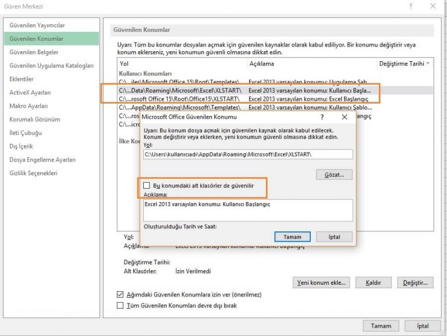Click the Yeni konum ekle... button
The height and width of the screenshot is (336, 447).
[x=321, y=282]
